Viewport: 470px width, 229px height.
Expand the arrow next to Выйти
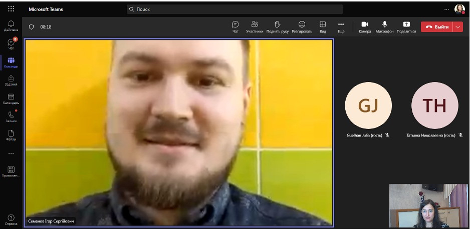tap(458, 27)
